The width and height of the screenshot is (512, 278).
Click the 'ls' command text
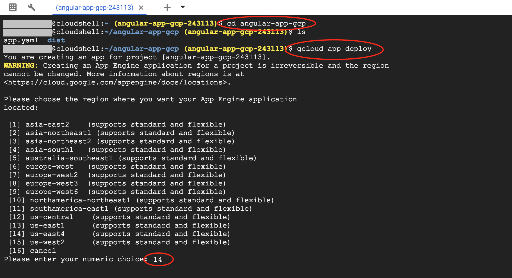[x=301, y=32]
